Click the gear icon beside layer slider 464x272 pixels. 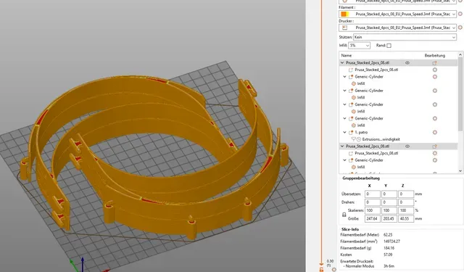334,269
